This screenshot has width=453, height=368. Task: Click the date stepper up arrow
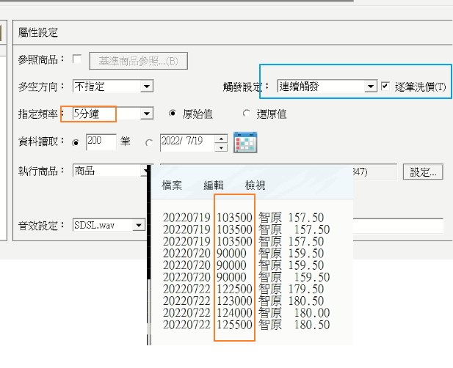(x=221, y=138)
